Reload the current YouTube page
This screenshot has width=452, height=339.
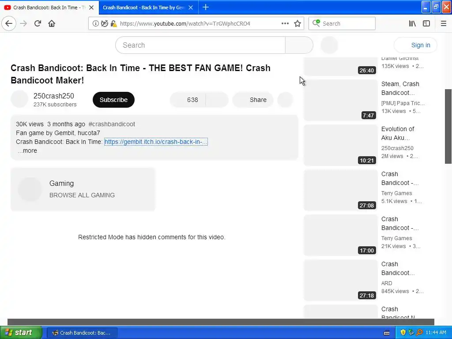pos(38,23)
